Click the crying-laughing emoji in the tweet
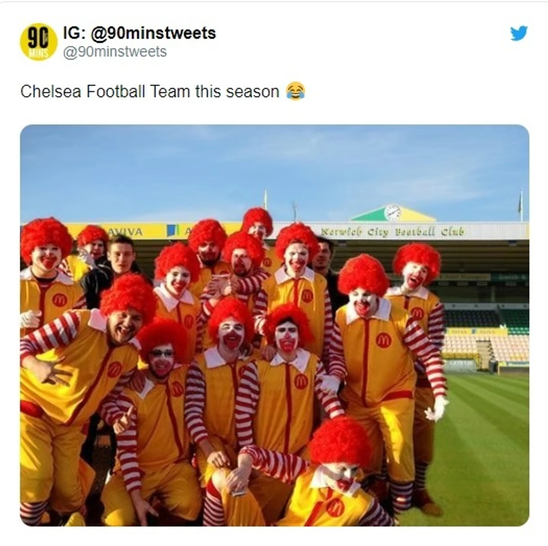The width and height of the screenshot is (548, 546). pyautogui.click(x=295, y=91)
